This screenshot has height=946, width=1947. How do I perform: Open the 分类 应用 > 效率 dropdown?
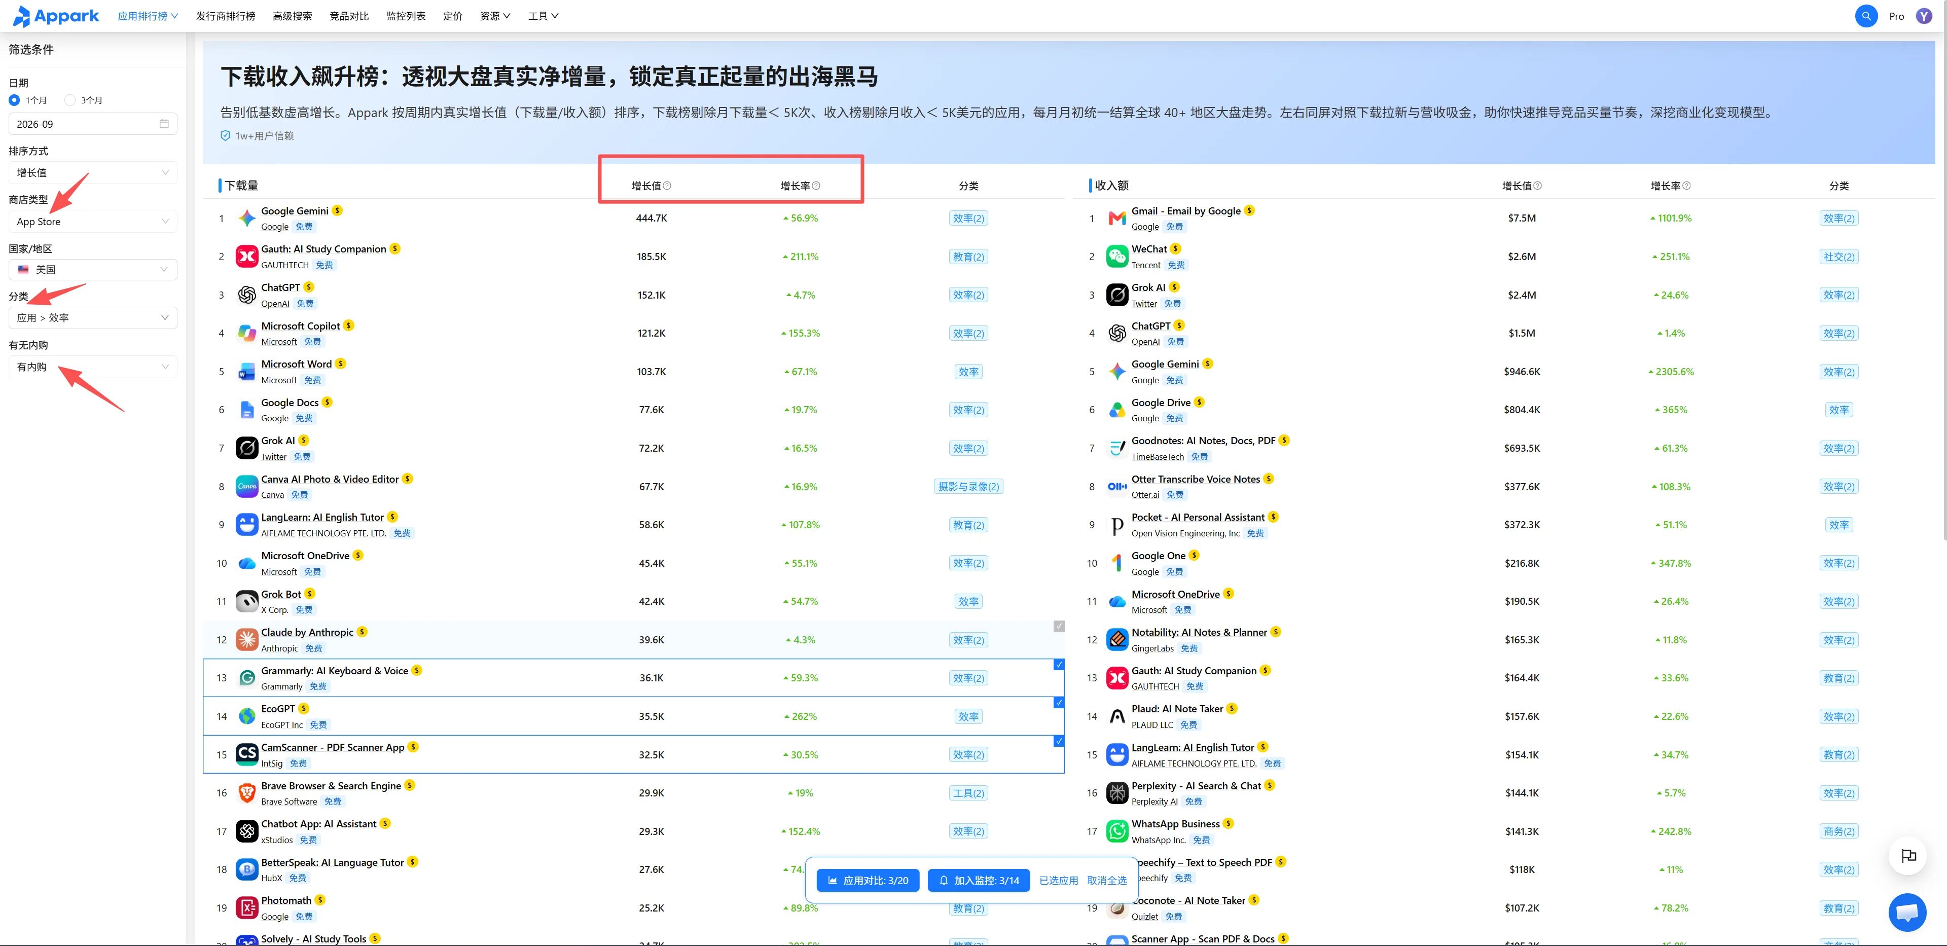tap(93, 318)
